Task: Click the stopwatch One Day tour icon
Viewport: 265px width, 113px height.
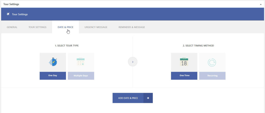Action: [53, 62]
